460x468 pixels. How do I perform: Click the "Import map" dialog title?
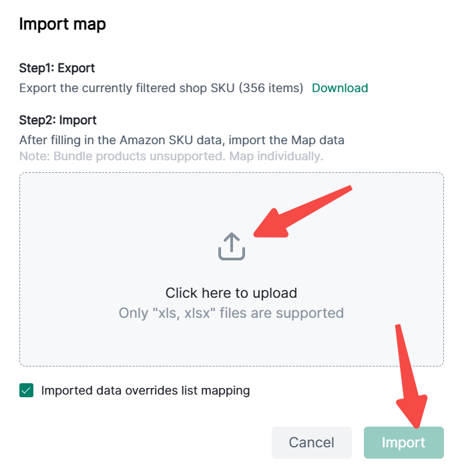63,25
